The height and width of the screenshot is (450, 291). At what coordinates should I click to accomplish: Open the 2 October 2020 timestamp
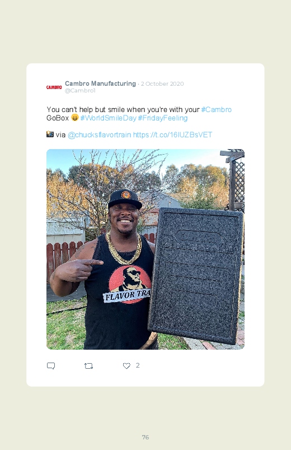pyautogui.click(x=162, y=84)
